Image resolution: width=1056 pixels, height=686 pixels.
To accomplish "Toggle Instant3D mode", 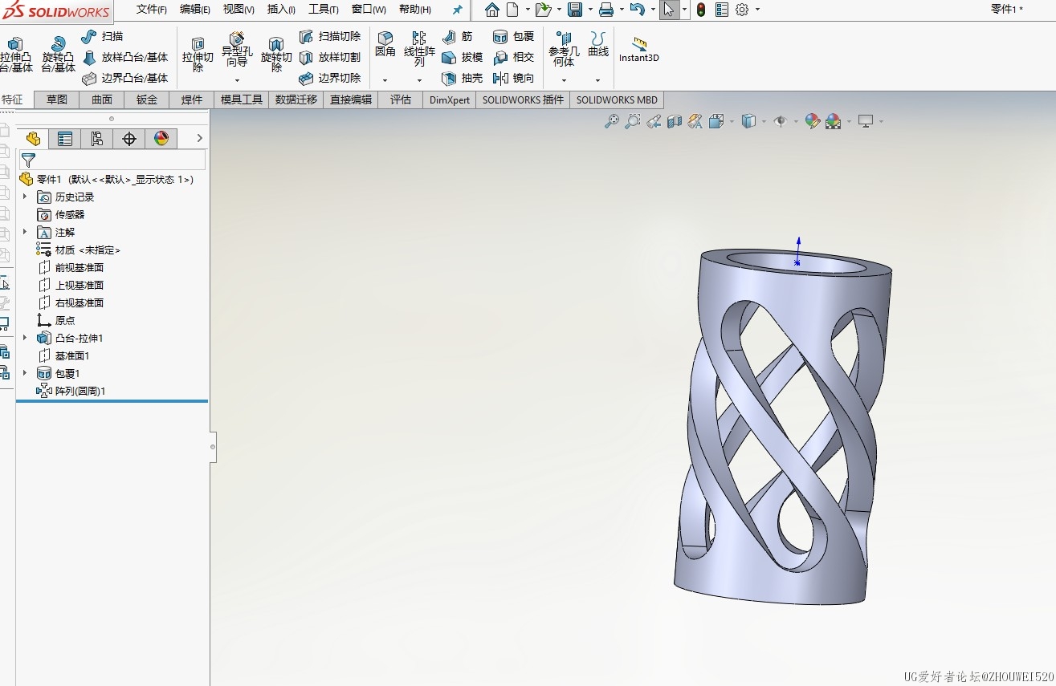I will tap(639, 49).
